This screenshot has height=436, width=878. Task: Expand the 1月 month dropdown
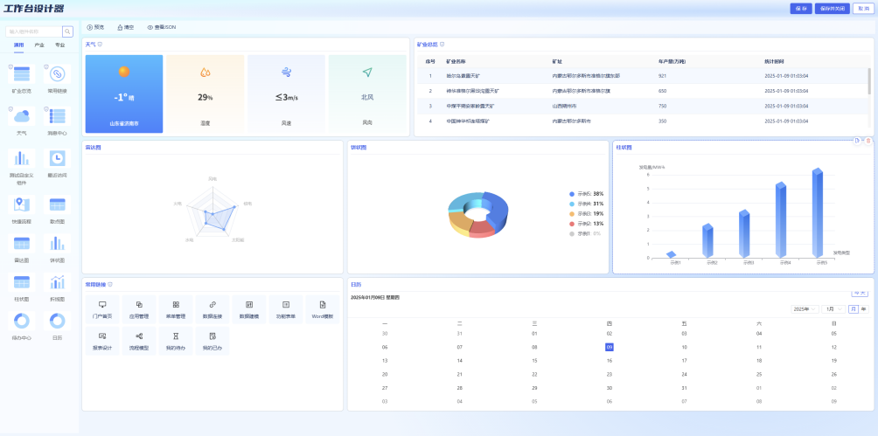pos(833,309)
